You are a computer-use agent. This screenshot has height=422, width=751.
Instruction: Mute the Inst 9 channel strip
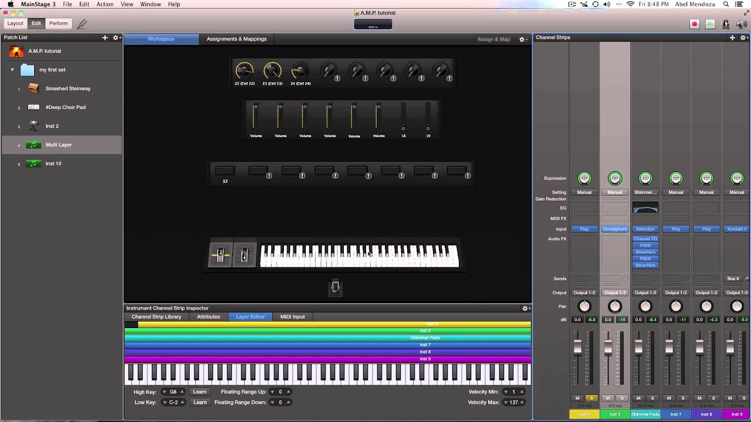(730, 399)
